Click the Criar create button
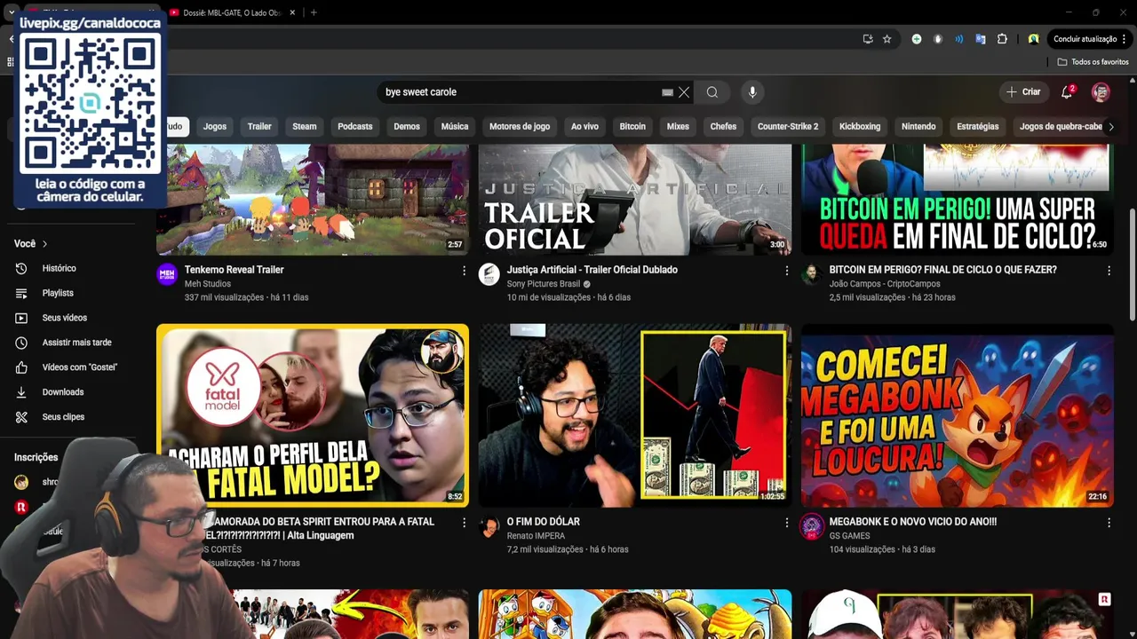 click(1023, 92)
